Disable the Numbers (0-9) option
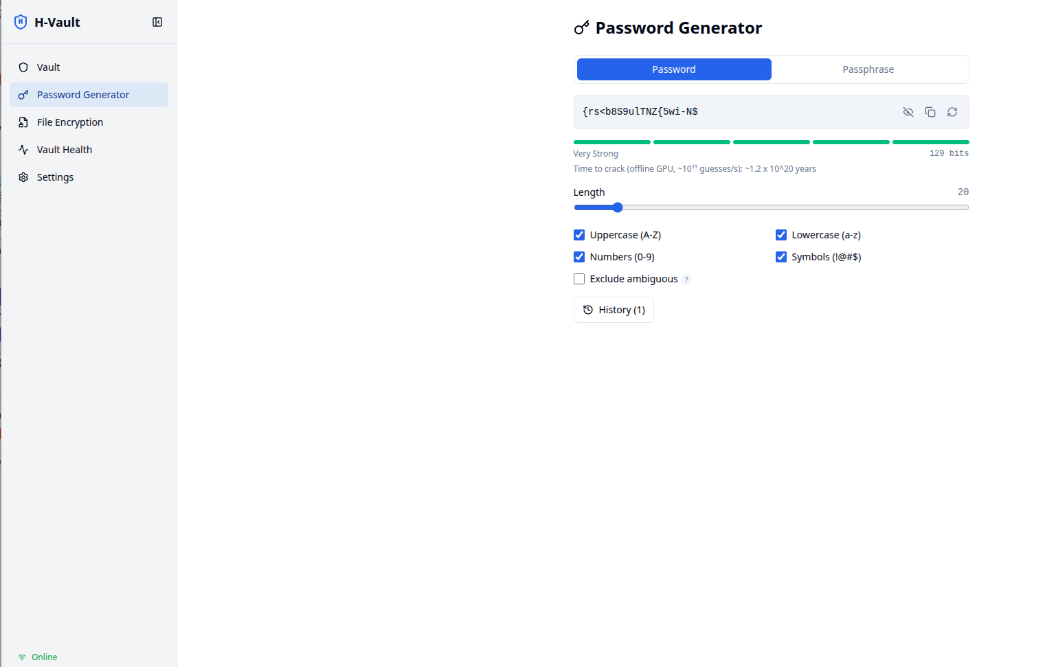Image resolution: width=1045 pixels, height=667 pixels. (x=579, y=257)
